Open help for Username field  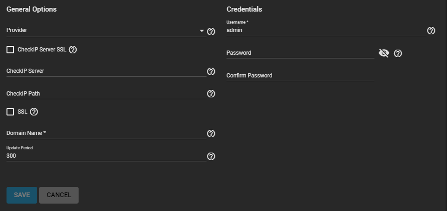click(431, 31)
